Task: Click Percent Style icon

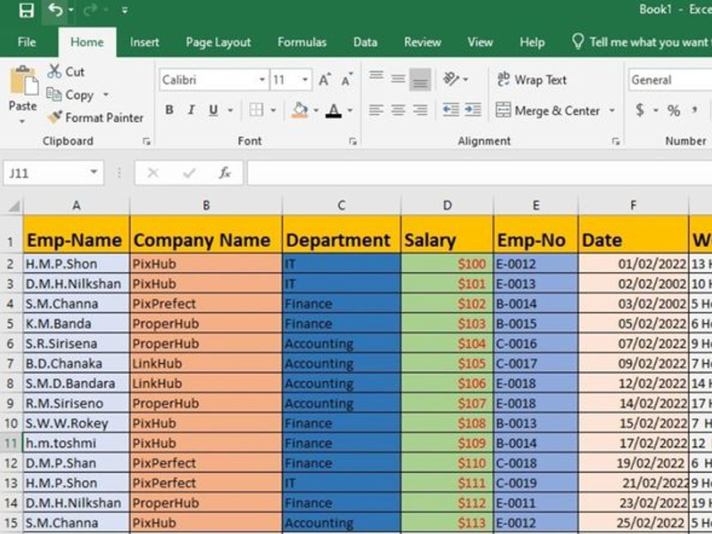Action: (x=674, y=110)
